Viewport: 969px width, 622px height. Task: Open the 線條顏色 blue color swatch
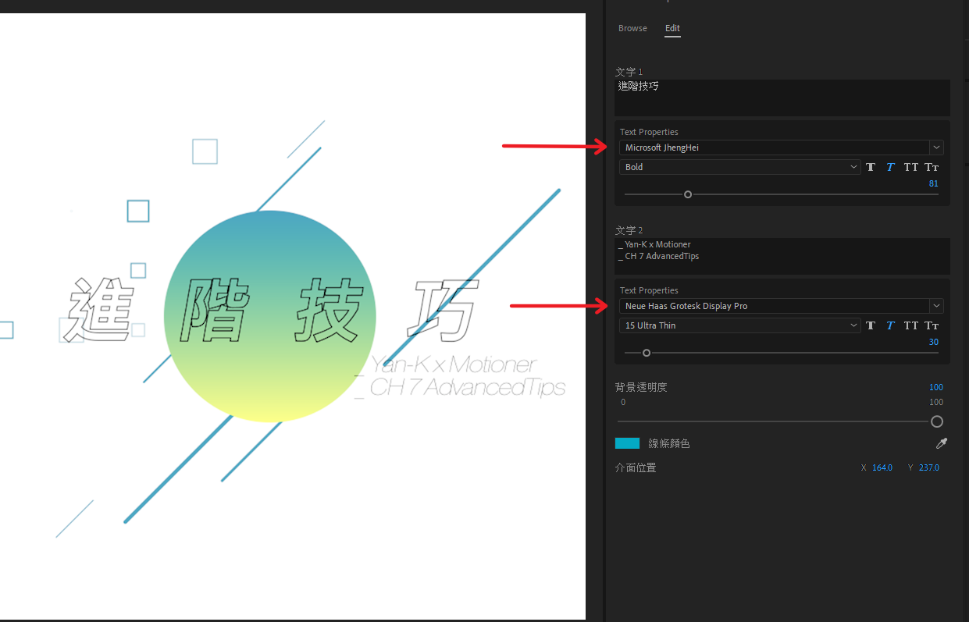click(627, 443)
